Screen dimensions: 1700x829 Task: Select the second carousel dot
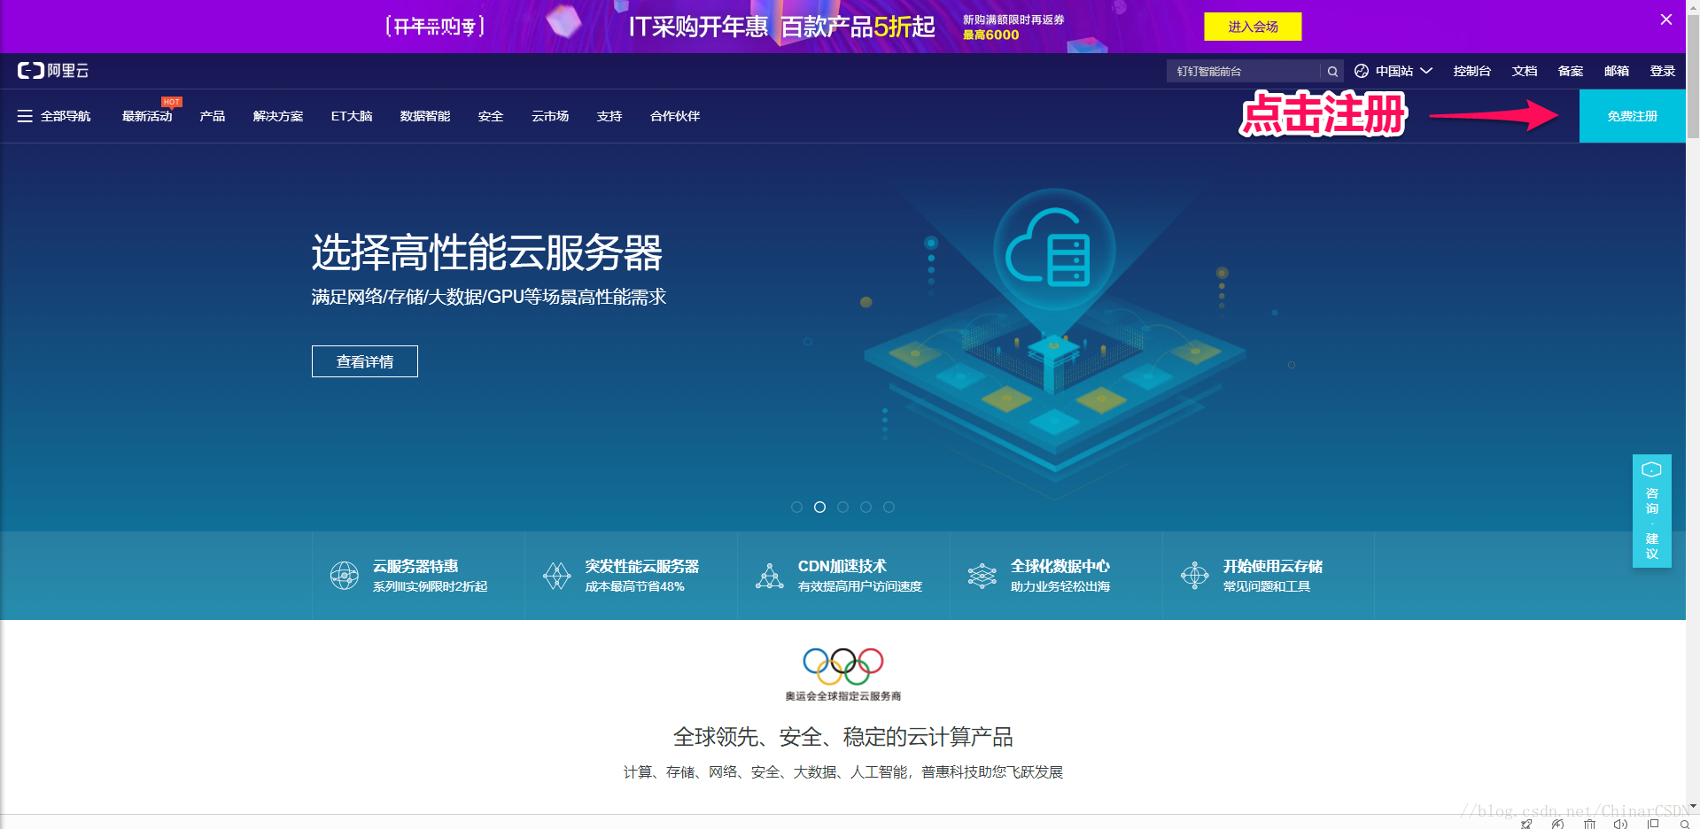pos(819,507)
